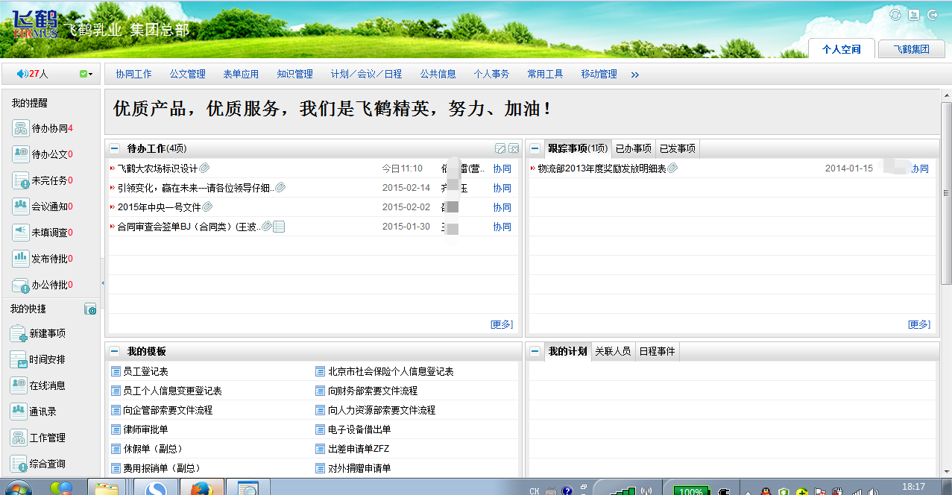Collapse the 我的模板 panel
This screenshot has height=495, width=952.
click(114, 351)
